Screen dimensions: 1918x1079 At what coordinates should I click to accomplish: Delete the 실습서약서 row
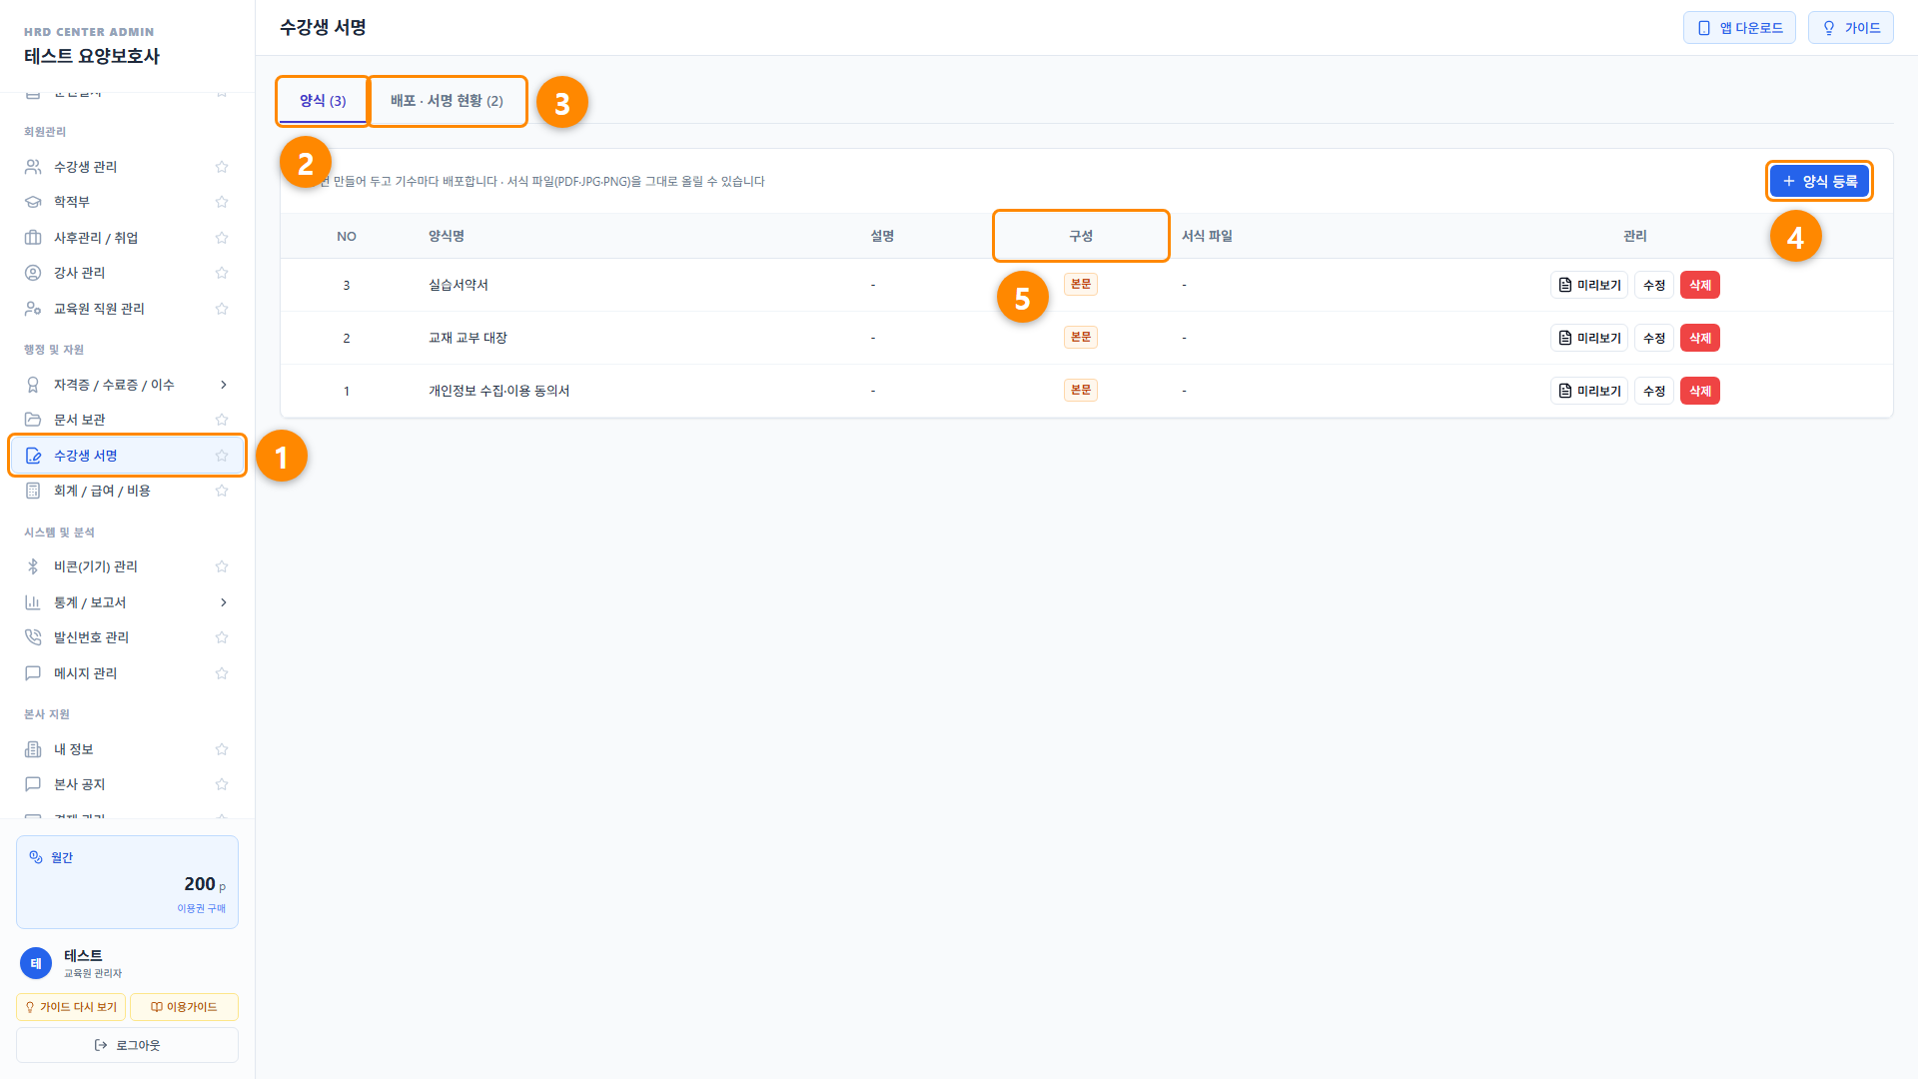coord(1699,285)
